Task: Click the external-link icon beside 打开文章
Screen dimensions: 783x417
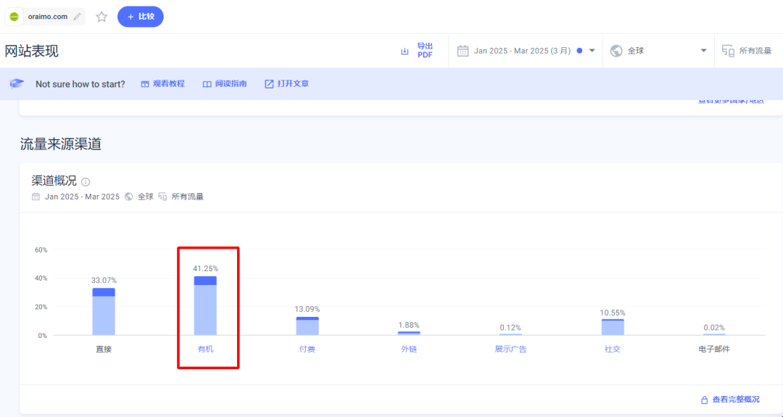Action: [x=269, y=84]
